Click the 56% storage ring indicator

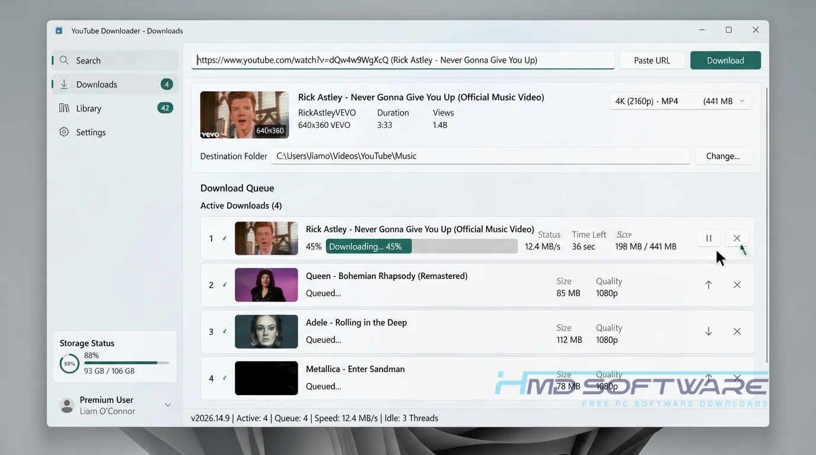69,364
